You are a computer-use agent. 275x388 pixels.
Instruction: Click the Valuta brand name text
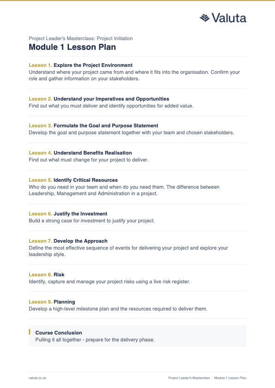[x=229, y=18]
